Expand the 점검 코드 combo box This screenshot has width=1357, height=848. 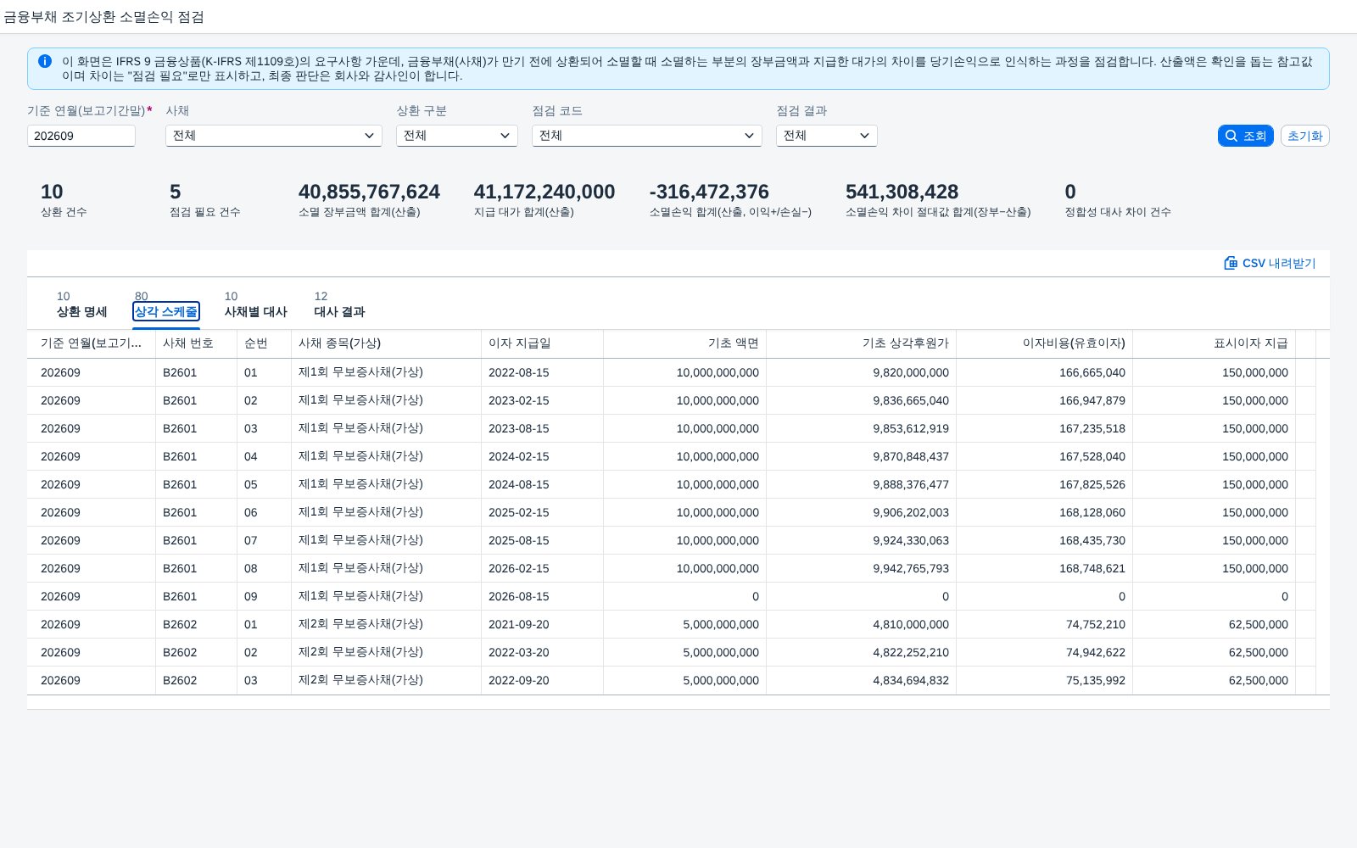646,136
